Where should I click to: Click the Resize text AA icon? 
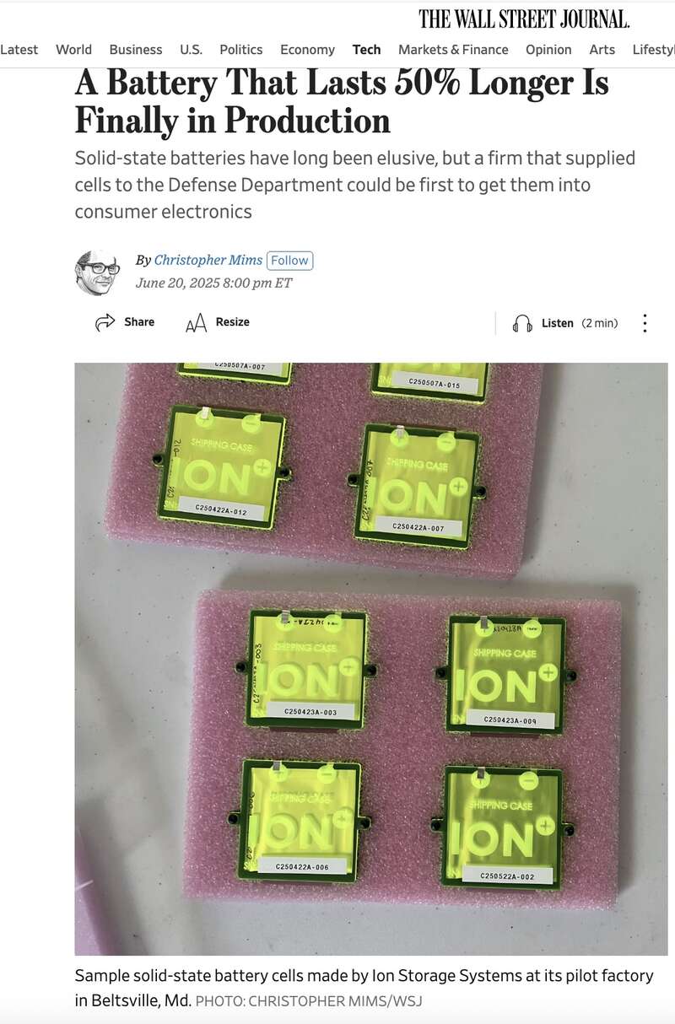pos(196,322)
